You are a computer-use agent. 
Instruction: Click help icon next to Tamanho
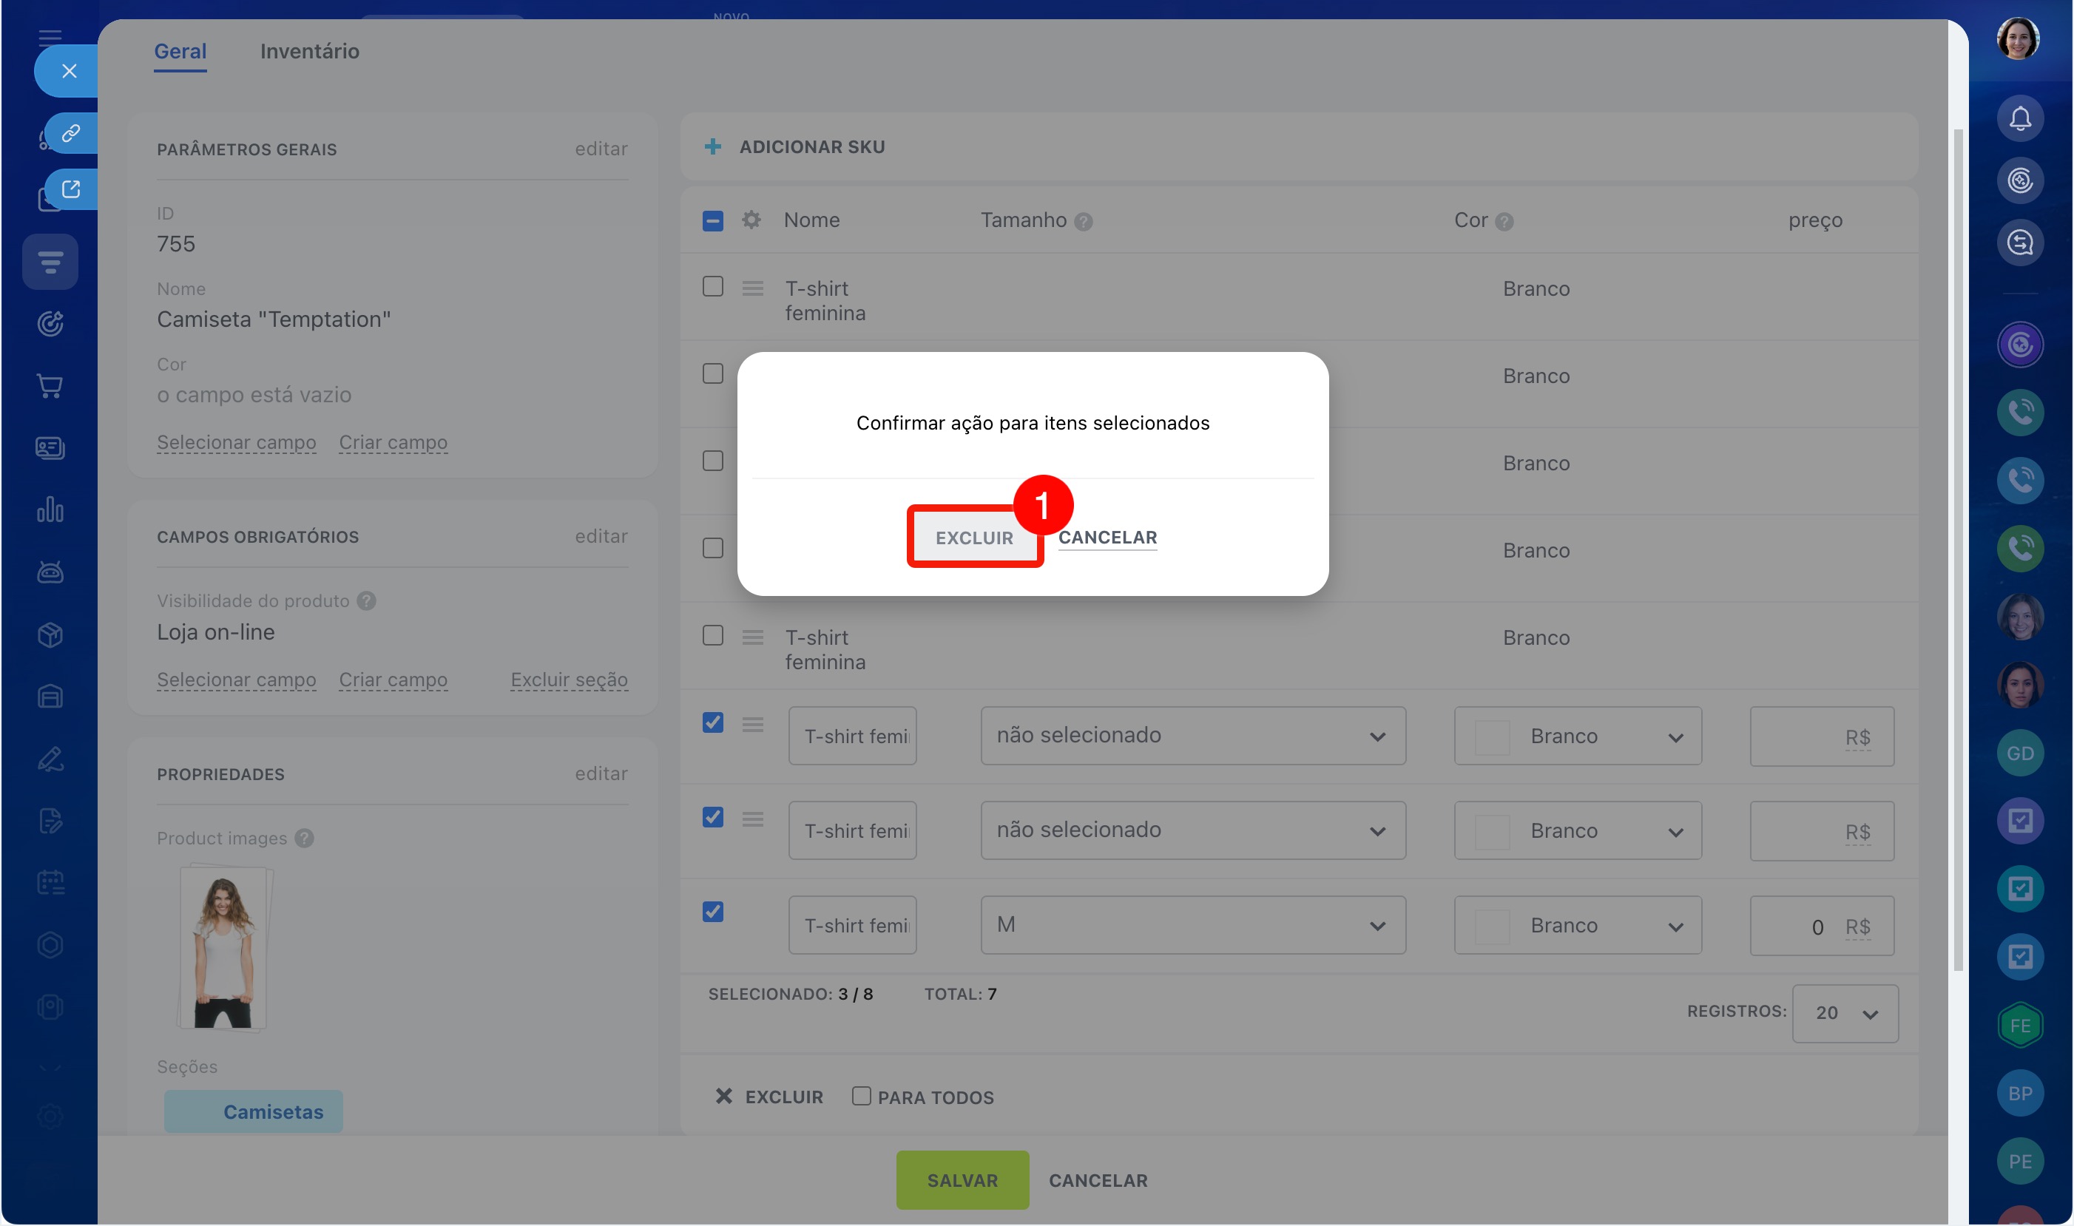(1084, 221)
